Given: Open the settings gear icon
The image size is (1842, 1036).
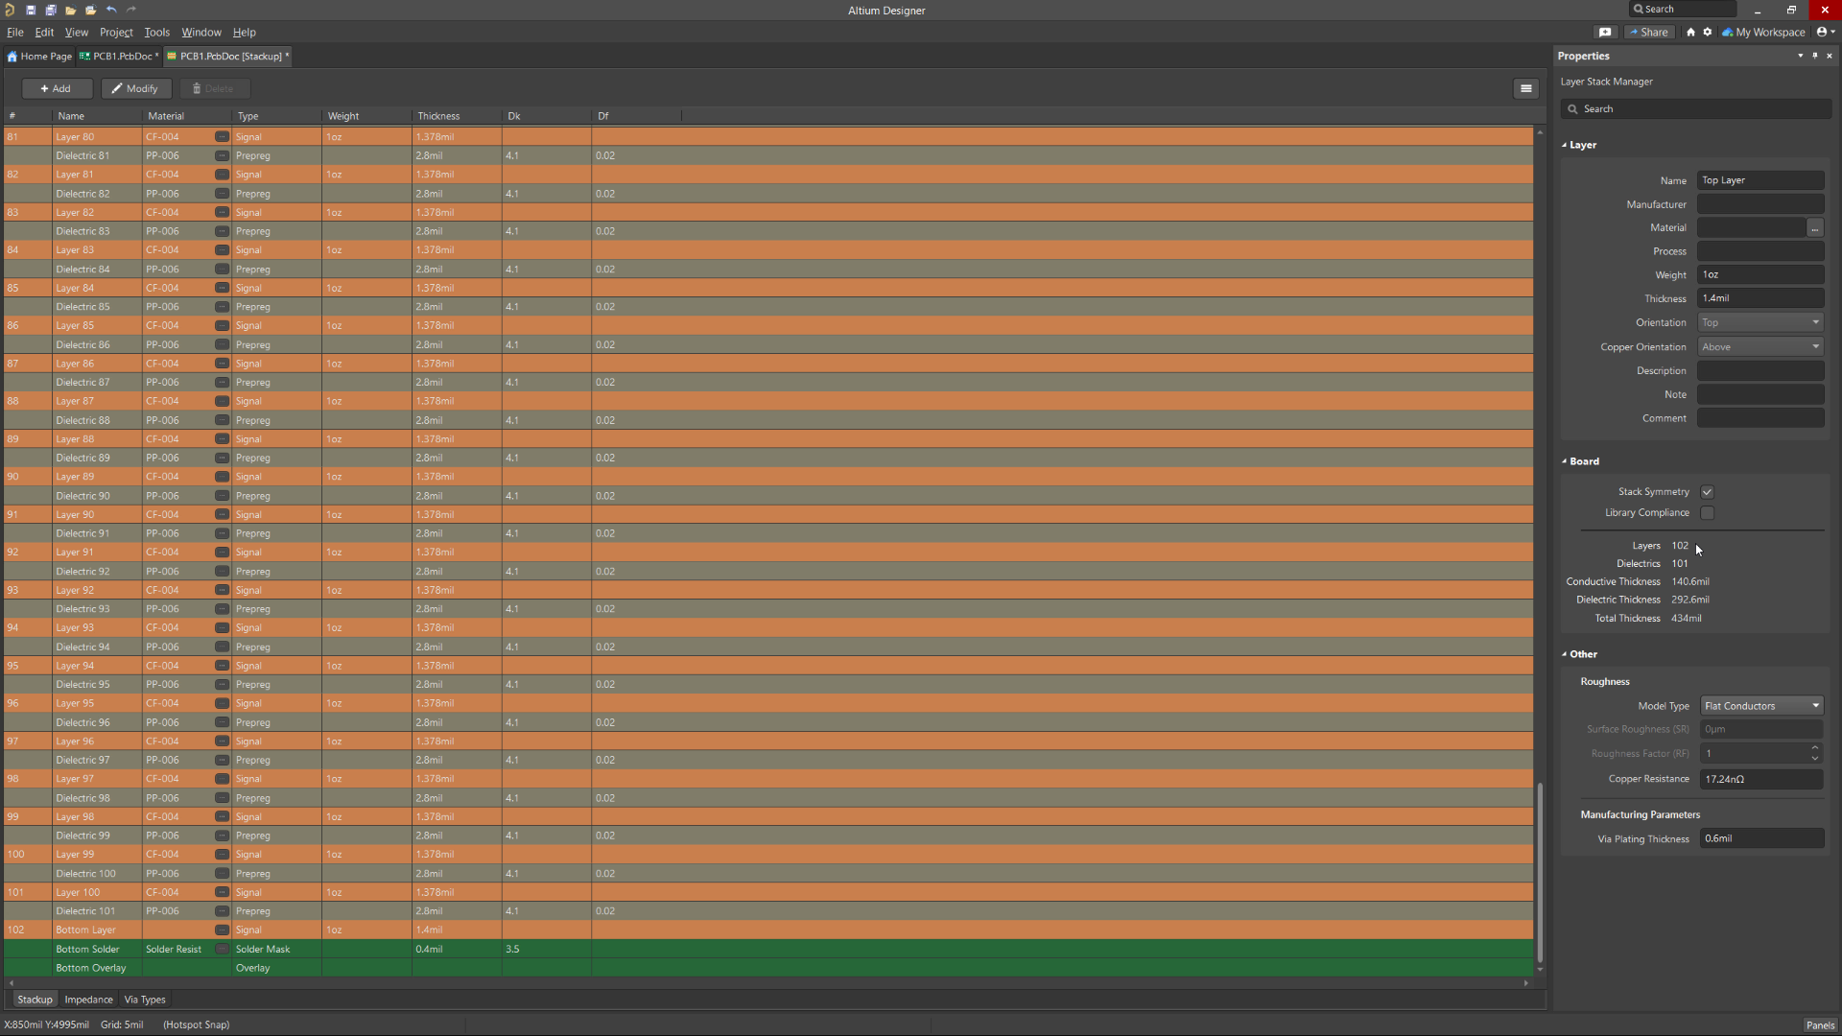Looking at the screenshot, I should 1708,32.
